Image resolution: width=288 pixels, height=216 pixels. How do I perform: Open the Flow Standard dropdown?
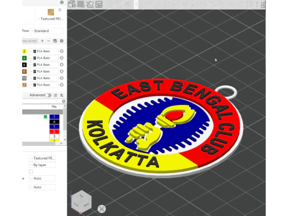point(46,31)
